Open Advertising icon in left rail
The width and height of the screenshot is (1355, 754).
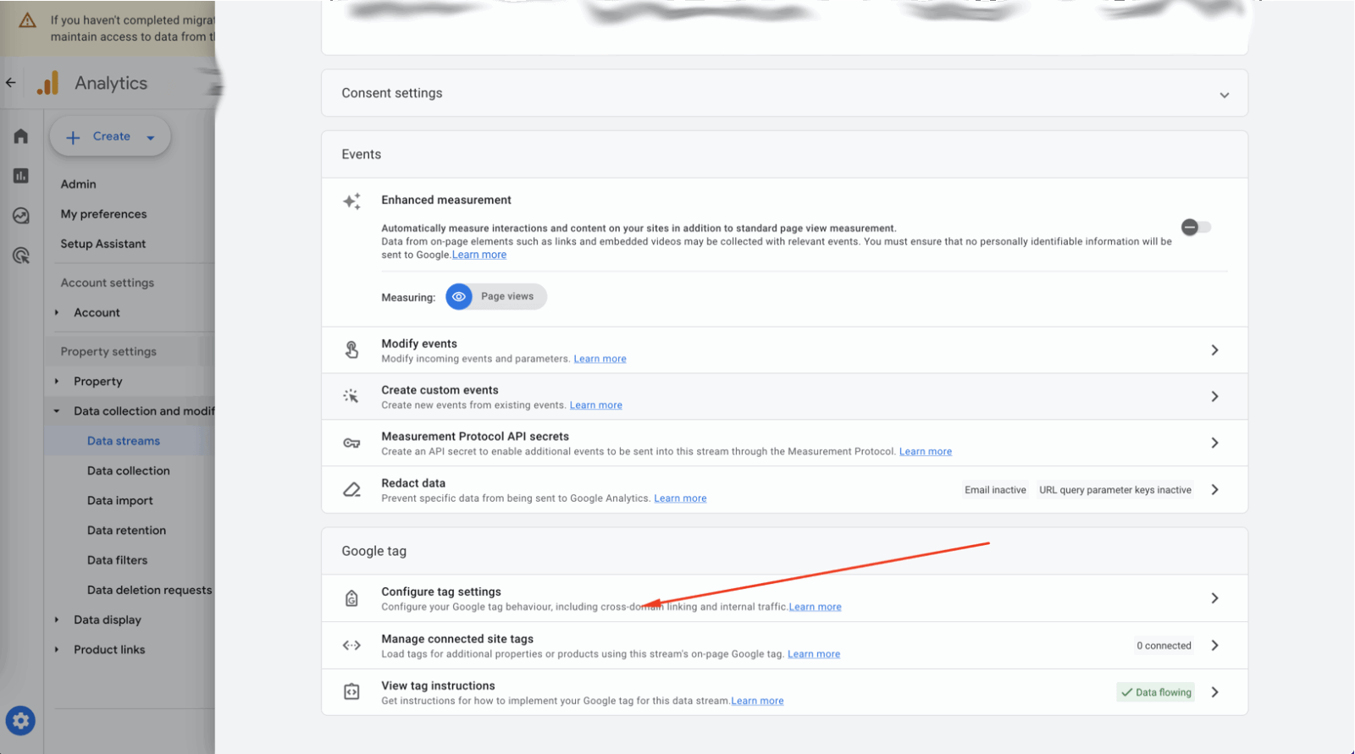point(21,256)
